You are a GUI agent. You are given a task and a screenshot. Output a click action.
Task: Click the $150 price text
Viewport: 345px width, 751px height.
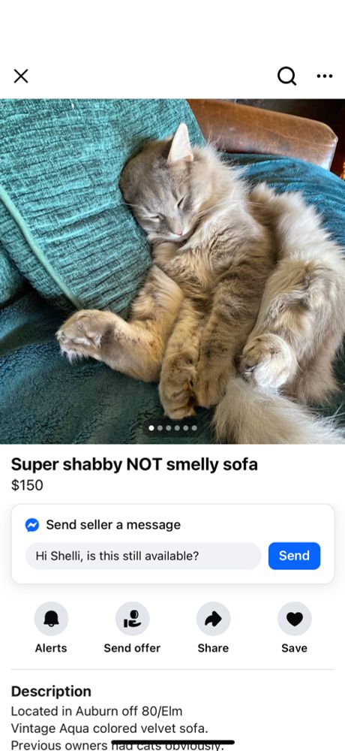(x=27, y=485)
